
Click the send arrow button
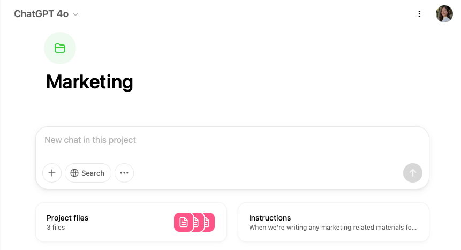pyautogui.click(x=412, y=173)
